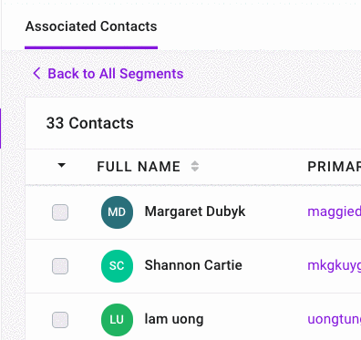Go back to All Segments
Screen dimensions: 361x340
[116, 74]
